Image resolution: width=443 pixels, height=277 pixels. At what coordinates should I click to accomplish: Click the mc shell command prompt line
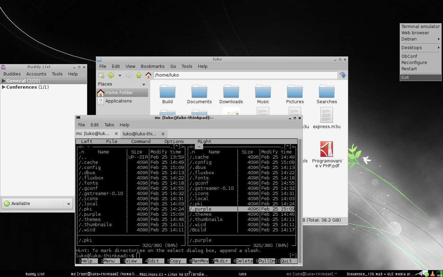pyautogui.click(x=187, y=256)
